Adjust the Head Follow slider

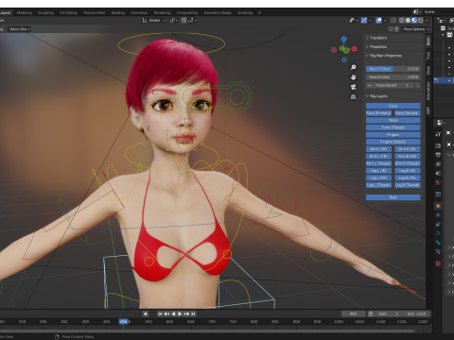pos(393,77)
